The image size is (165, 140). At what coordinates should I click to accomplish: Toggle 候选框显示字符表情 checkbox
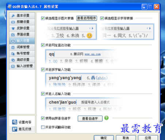pos(102,18)
